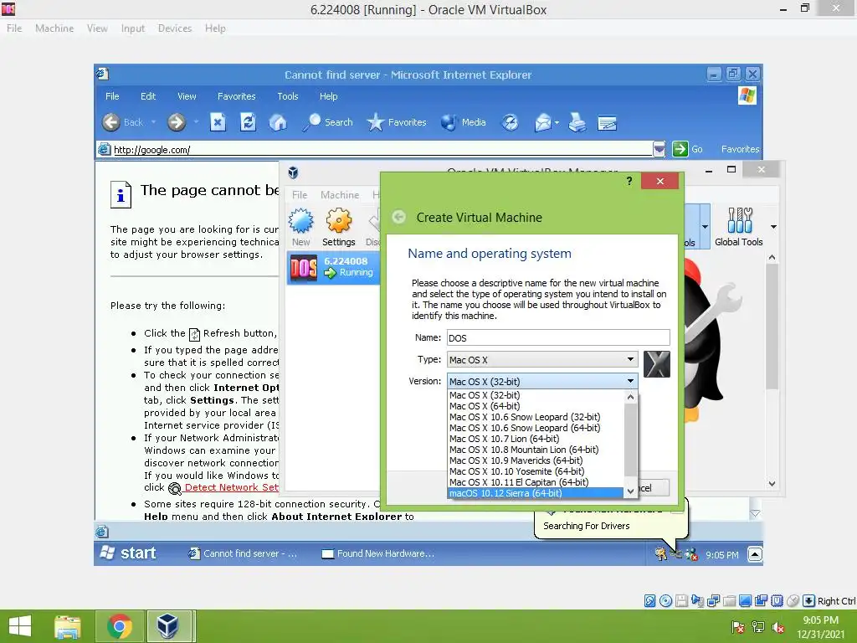The height and width of the screenshot is (643, 857).
Task: Click the muted volume icon in the Windows system tray
Action: [778, 628]
